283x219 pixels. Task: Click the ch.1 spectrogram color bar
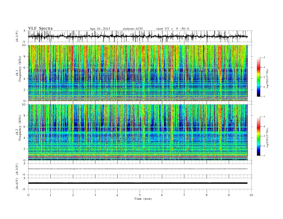[258, 77]
